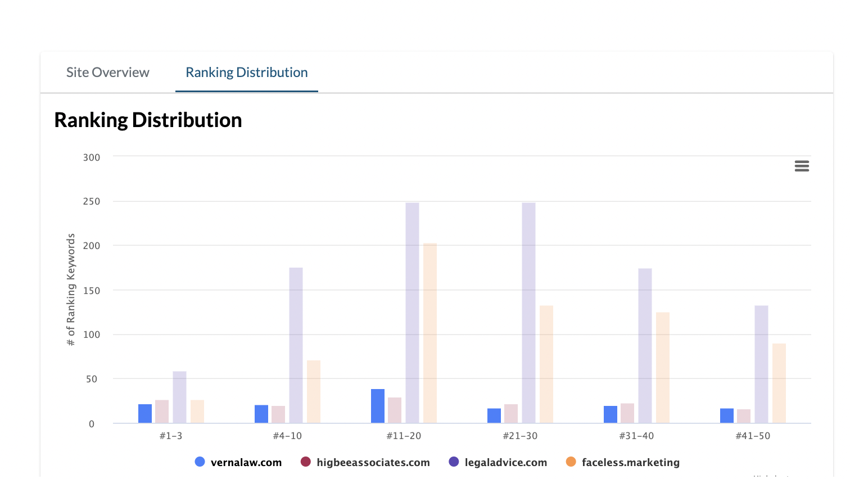Click the faceless.marketing bar in #11–20
The width and height of the screenshot is (850, 479).
coord(430,333)
